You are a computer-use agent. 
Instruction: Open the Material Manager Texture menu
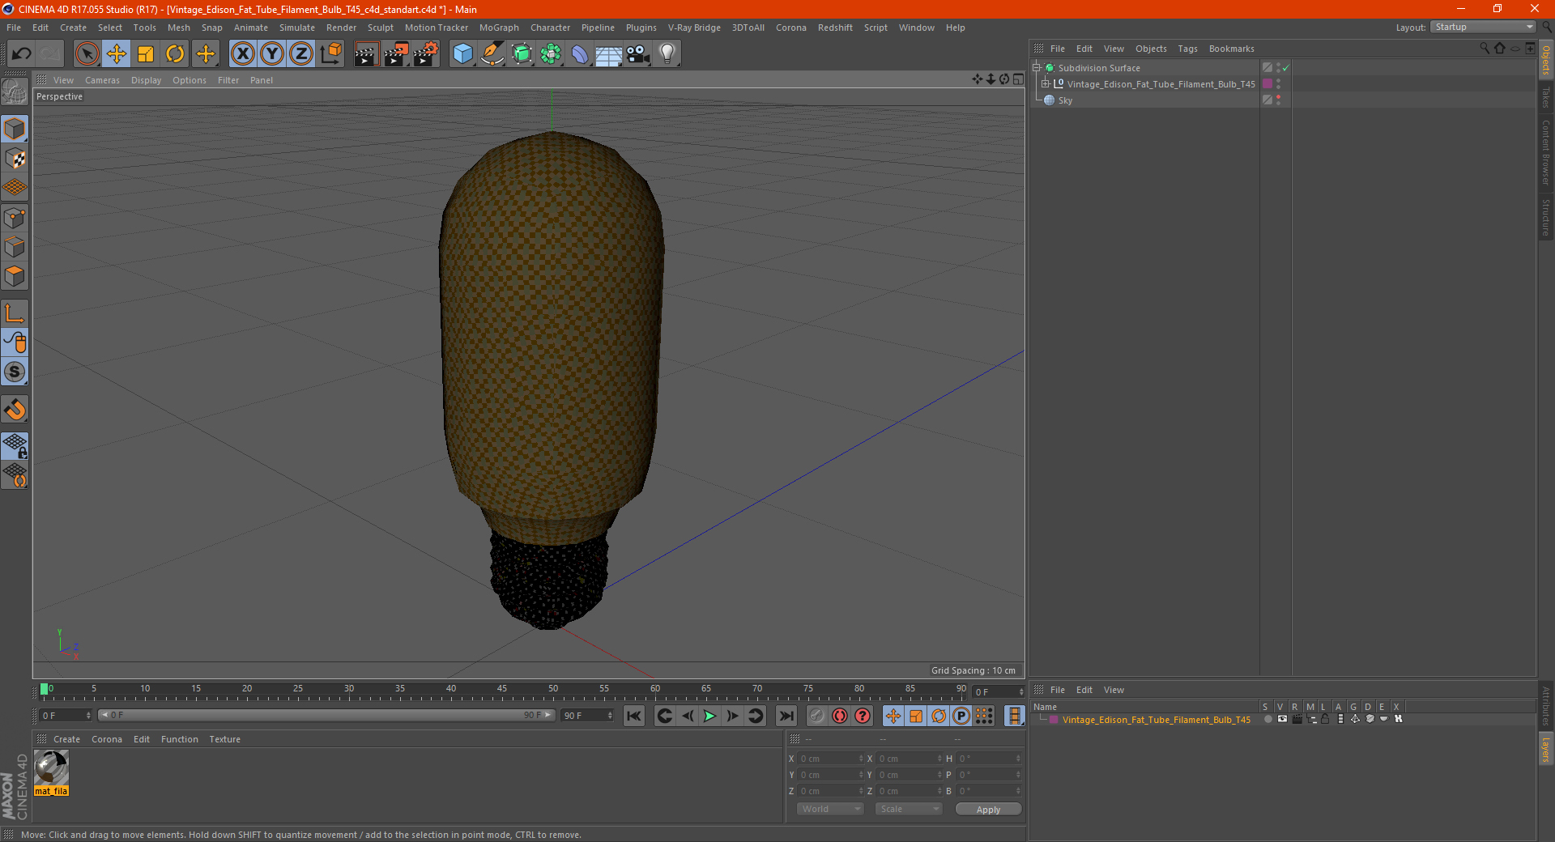point(224,739)
